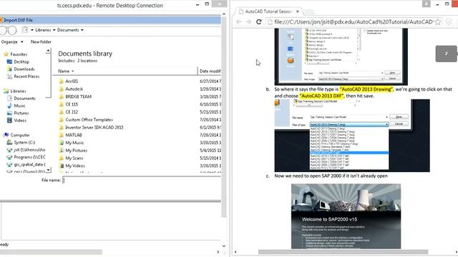The width and height of the screenshot is (458, 257).
Task: Select the BRIDGE TEAM folder
Action: coord(78,96)
